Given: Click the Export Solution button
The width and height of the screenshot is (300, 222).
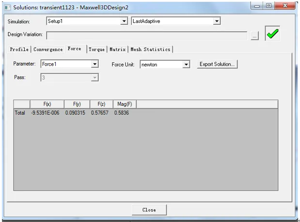Looking at the screenshot, I should 217,64.
